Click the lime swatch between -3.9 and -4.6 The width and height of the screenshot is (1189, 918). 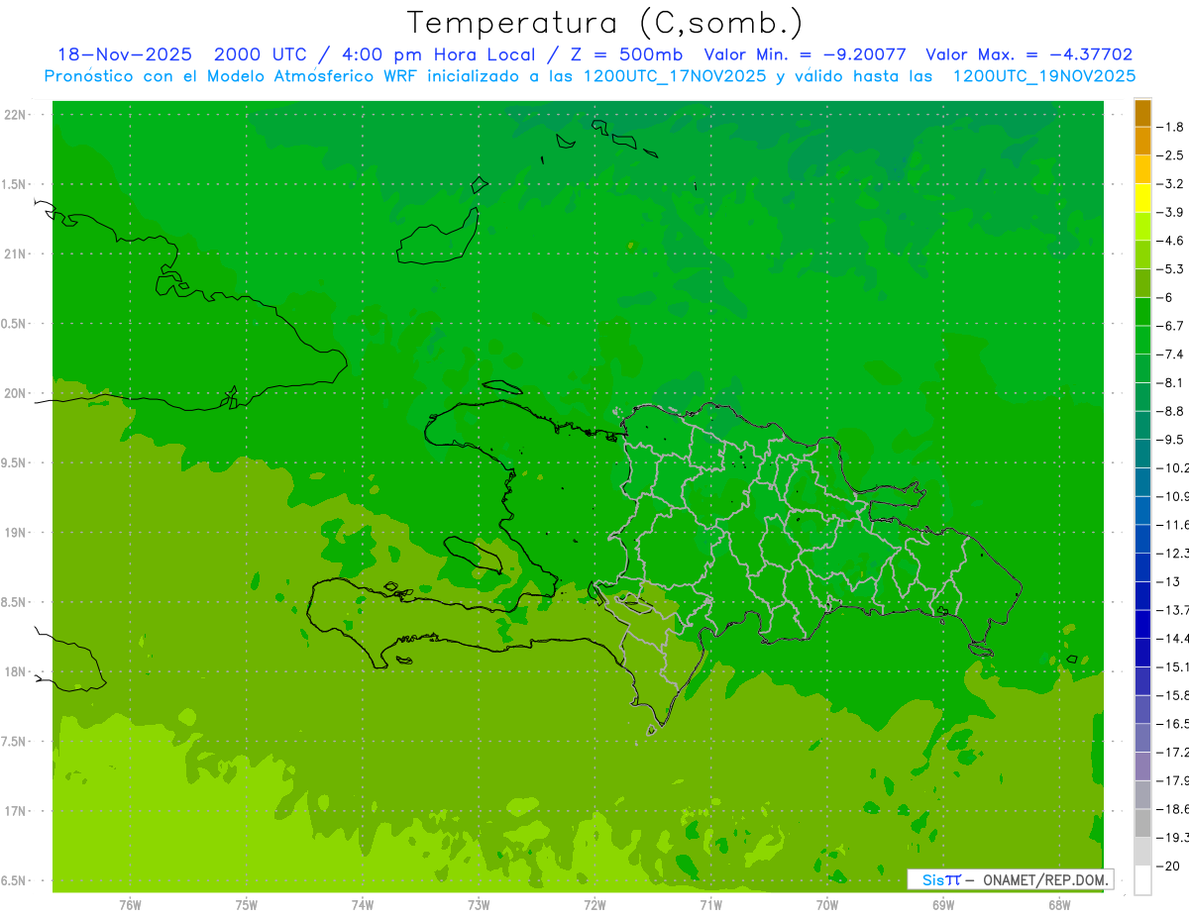1142,227
